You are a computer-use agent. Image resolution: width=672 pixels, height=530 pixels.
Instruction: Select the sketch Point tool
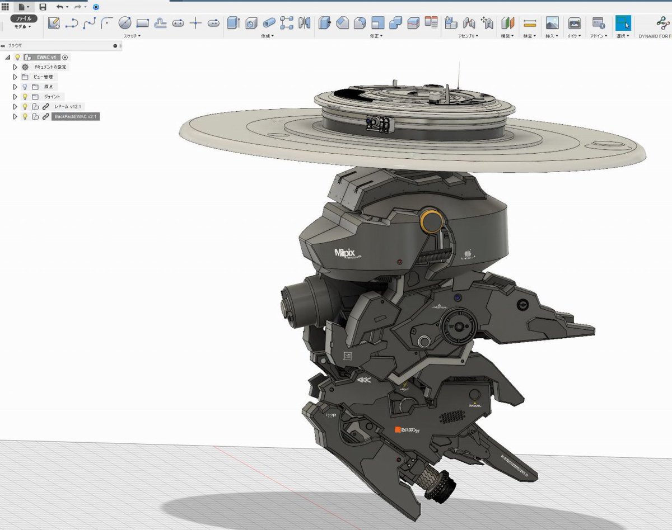pos(195,23)
